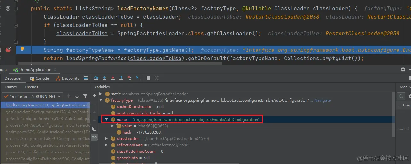Click the breakpoint icon in the editor gutter
The image size is (411, 164).
[8, 50]
